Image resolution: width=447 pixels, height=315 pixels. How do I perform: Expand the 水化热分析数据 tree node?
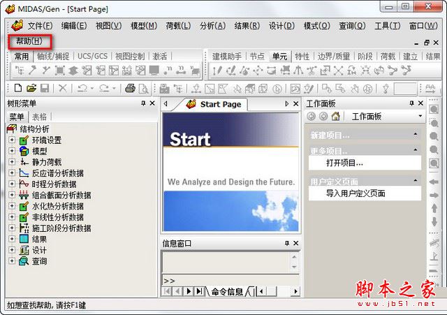(12, 205)
